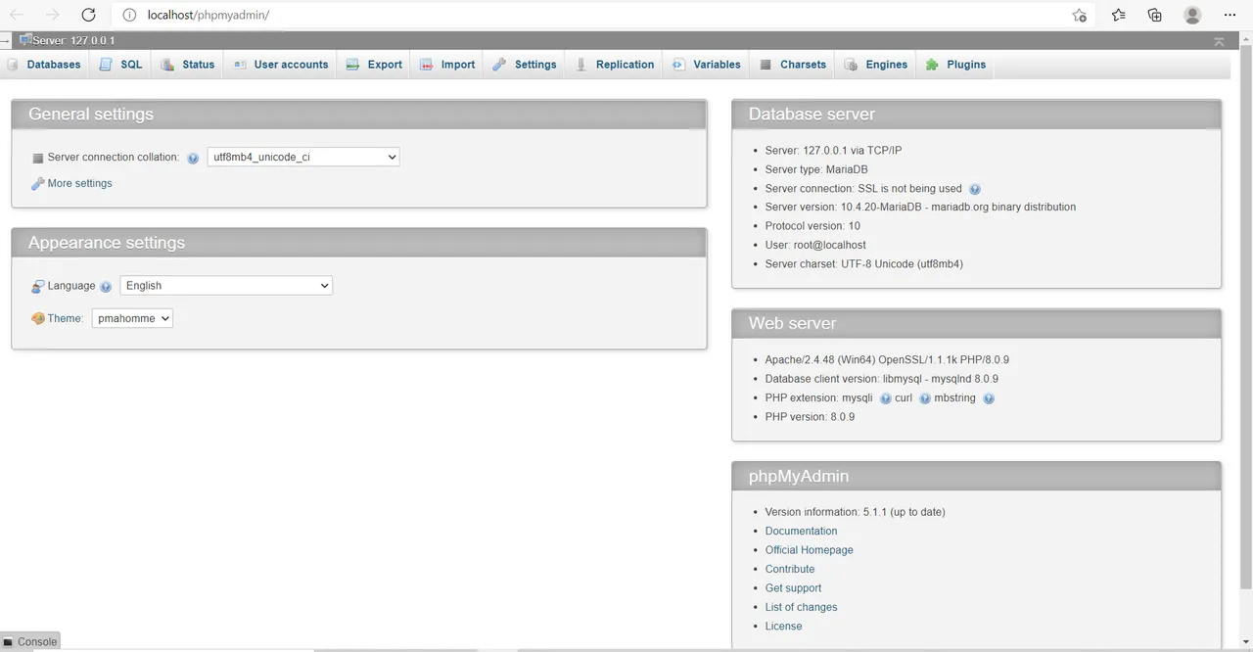
Task: Open the Theme pmahomme dropdown
Action: 132,318
